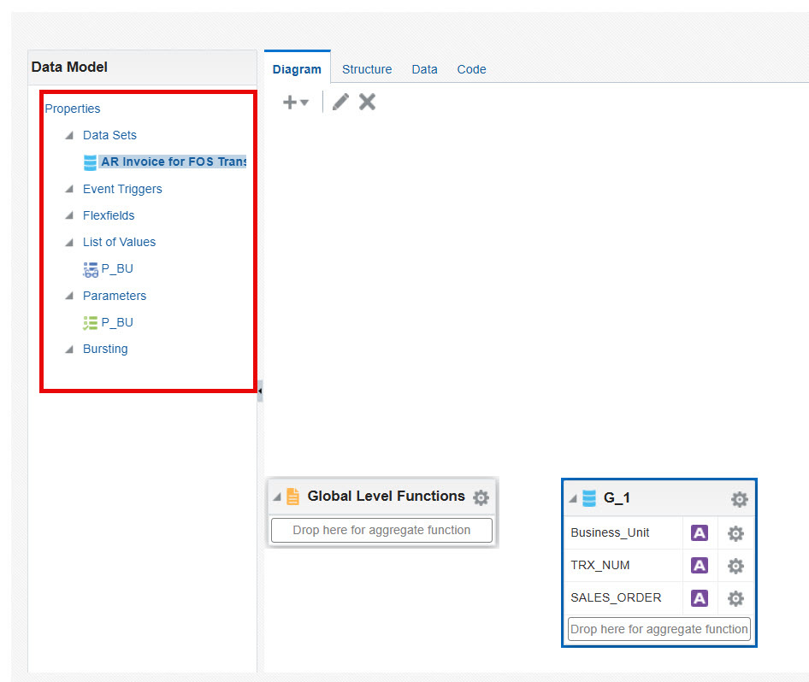
Task: Select AR Invoice for FOS Trans data set
Action: (x=174, y=162)
